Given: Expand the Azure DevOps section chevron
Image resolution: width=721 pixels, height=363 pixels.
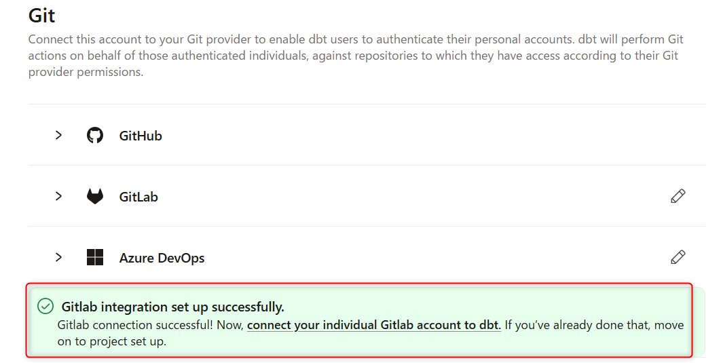Looking at the screenshot, I should pyautogui.click(x=58, y=257).
